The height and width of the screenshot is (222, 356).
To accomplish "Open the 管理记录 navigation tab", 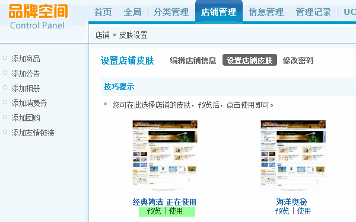I will click(x=313, y=12).
